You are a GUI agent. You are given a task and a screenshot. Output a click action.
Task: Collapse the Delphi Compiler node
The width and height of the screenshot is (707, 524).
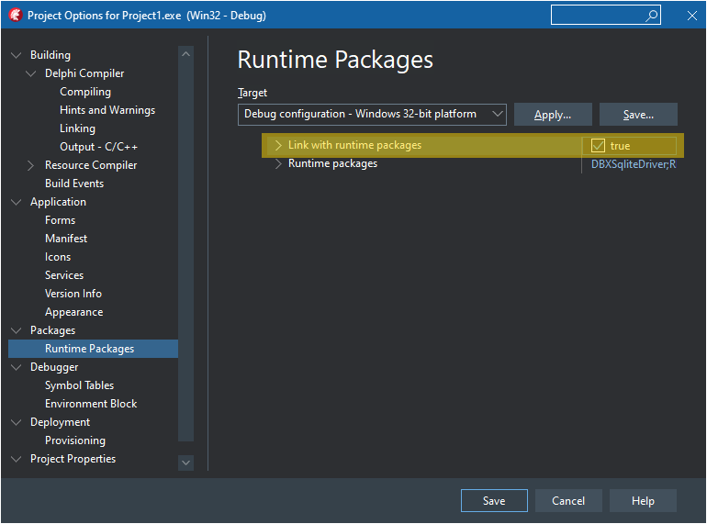[31, 73]
